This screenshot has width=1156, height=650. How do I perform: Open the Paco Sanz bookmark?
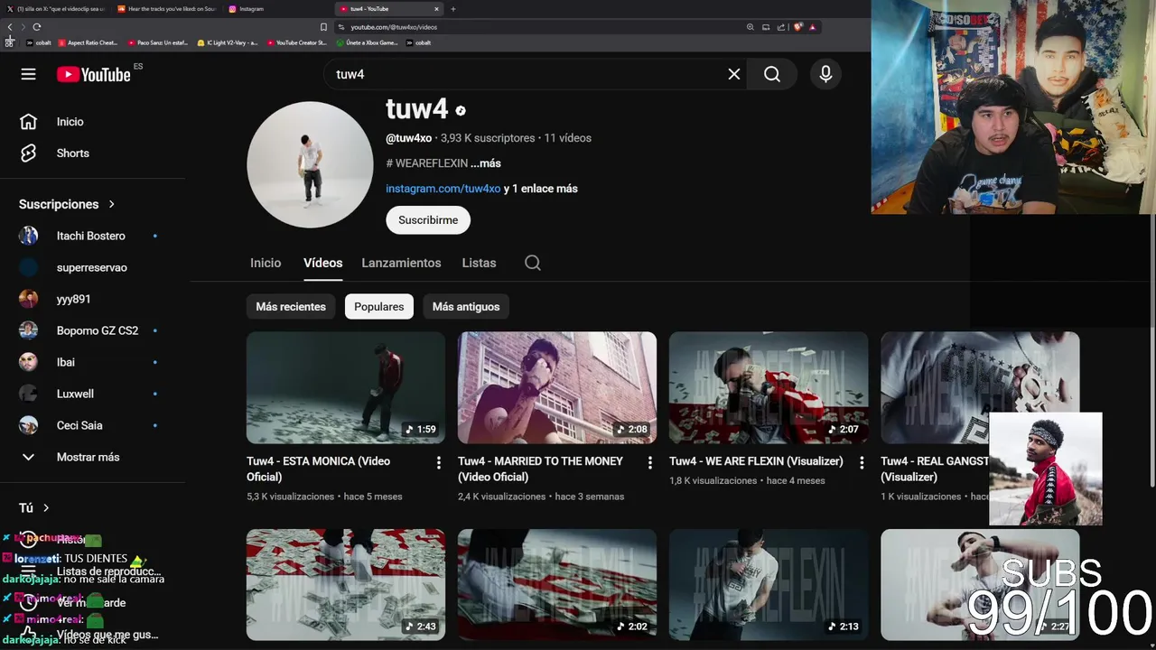click(x=157, y=42)
